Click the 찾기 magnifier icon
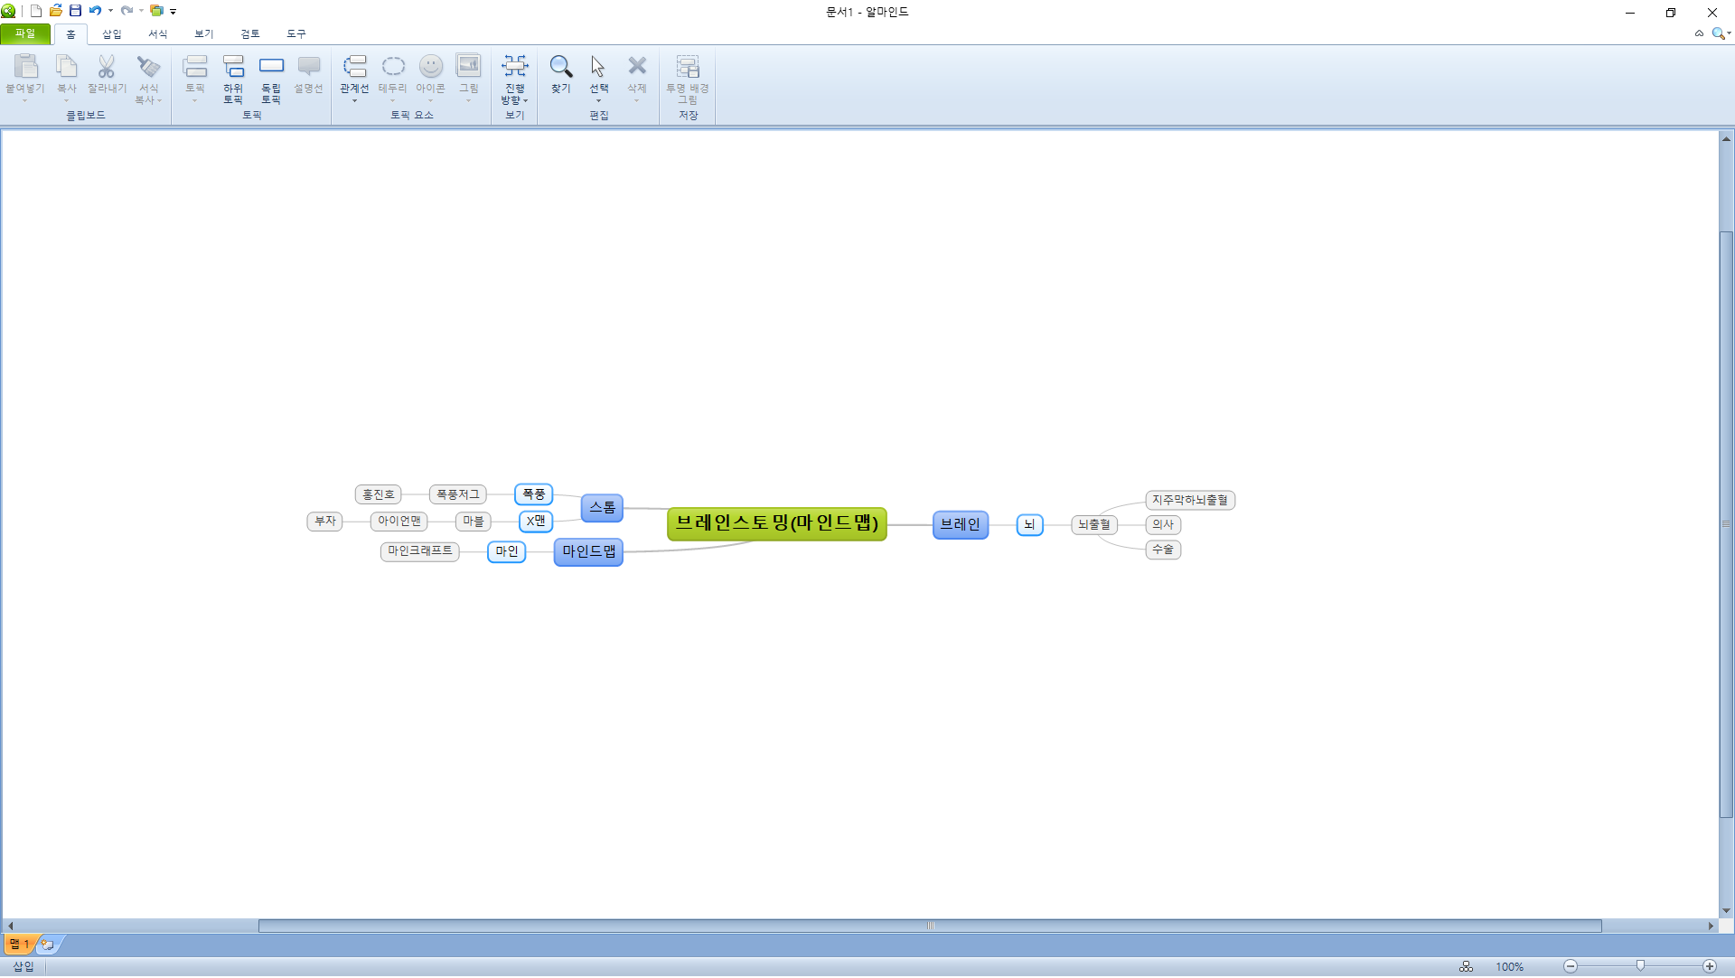The width and height of the screenshot is (1735, 978). (560, 67)
